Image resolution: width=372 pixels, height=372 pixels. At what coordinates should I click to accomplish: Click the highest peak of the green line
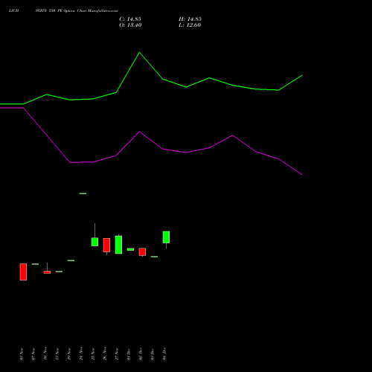point(139,52)
